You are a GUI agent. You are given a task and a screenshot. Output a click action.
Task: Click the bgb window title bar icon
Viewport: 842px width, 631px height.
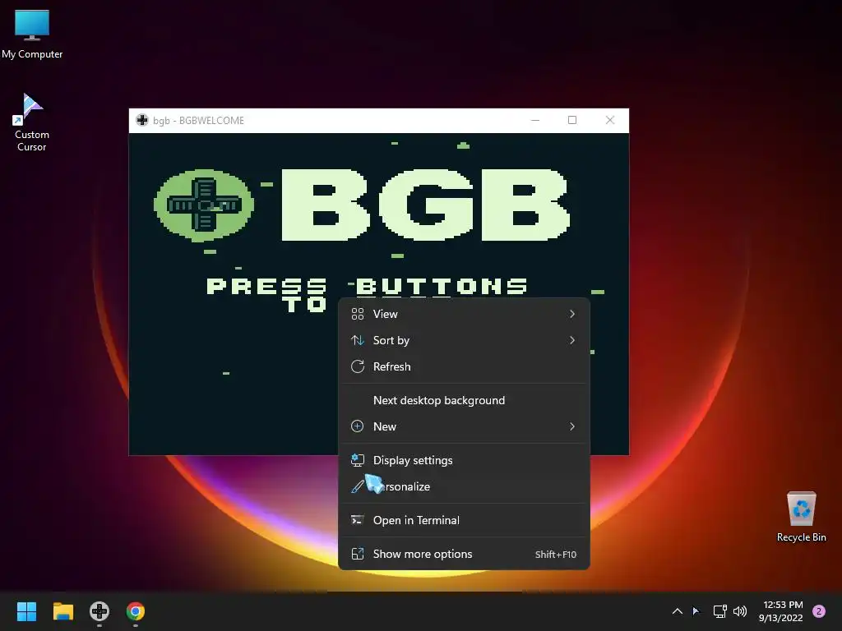pos(141,120)
